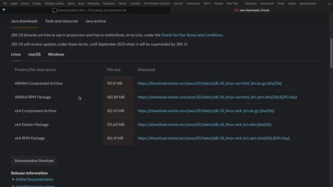
Task: Open the geekforgeeks bookmark
Action: (308, 4)
